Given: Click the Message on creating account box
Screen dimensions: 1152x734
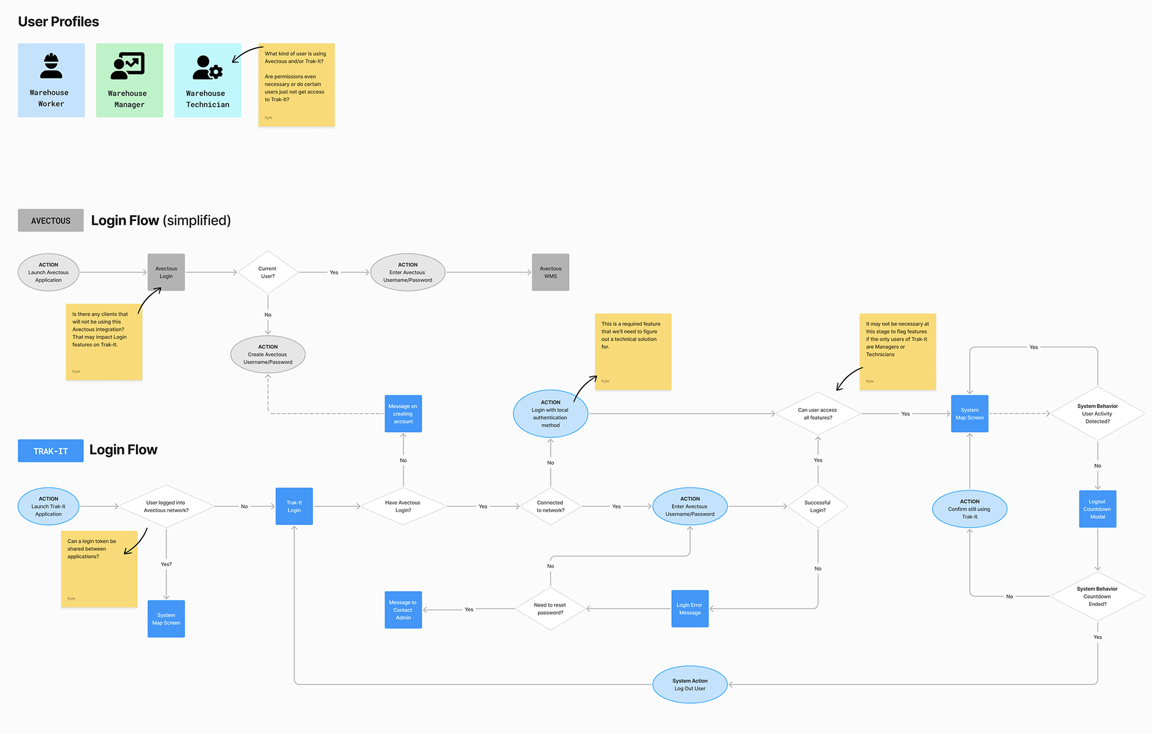Looking at the screenshot, I should click(x=403, y=414).
